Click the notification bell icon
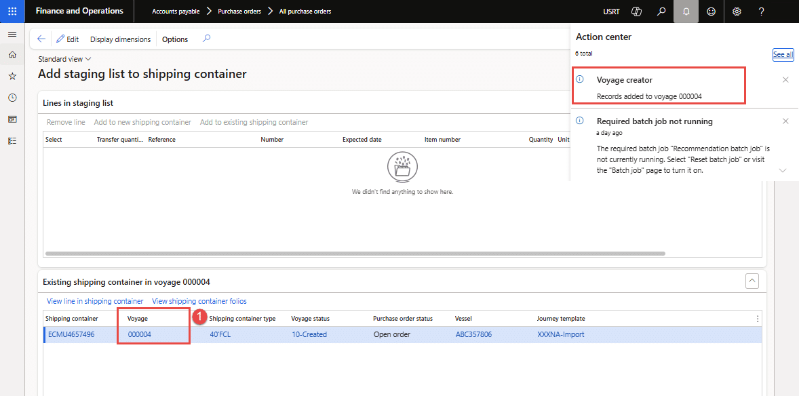 pos(686,12)
